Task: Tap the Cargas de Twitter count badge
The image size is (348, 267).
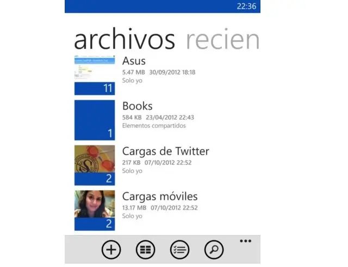Action: [109, 179]
